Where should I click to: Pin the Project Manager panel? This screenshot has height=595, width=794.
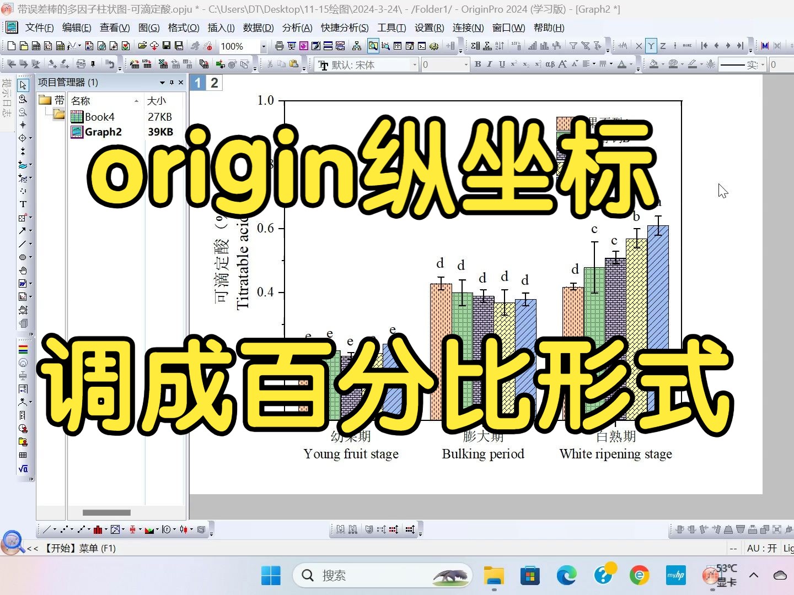171,83
